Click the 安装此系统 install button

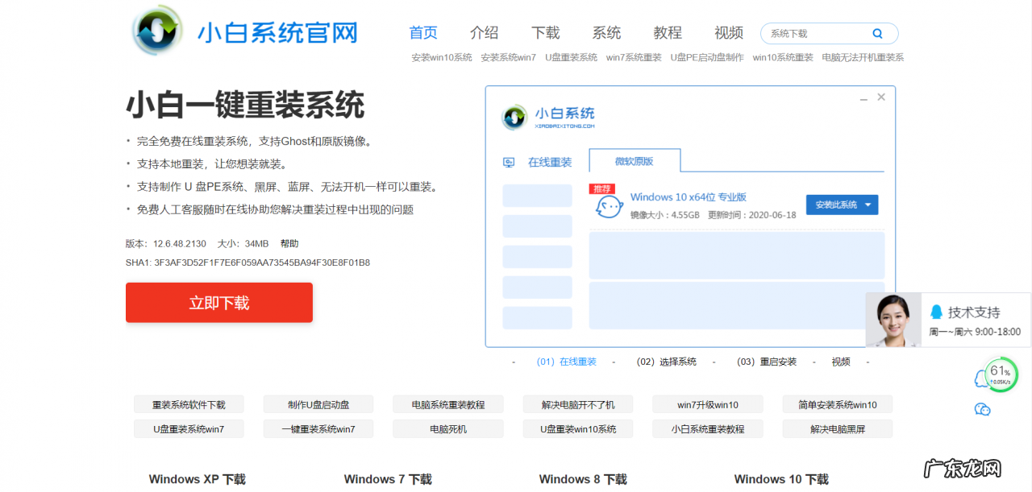pos(836,205)
